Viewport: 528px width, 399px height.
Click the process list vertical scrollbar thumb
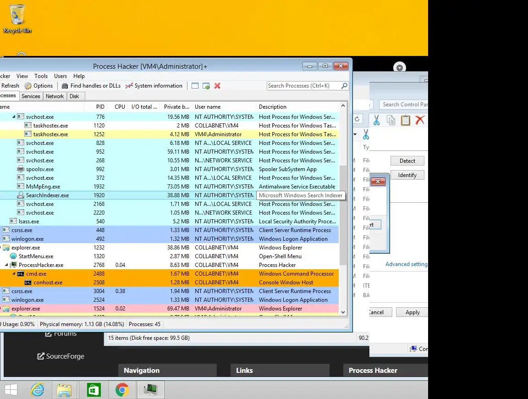click(x=343, y=215)
